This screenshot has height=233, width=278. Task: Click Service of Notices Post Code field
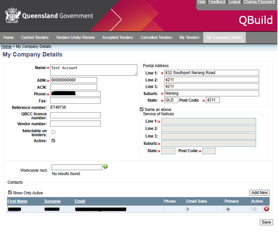coord(209,151)
